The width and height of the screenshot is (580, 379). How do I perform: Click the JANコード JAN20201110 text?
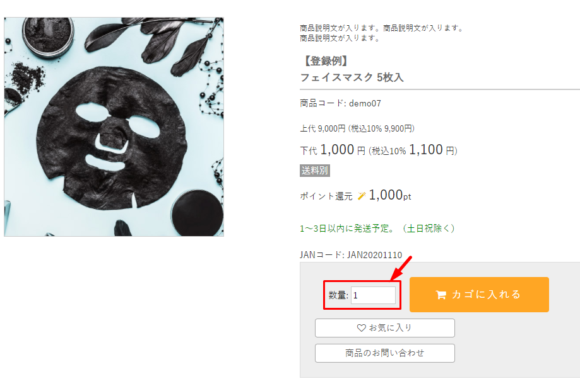click(351, 255)
